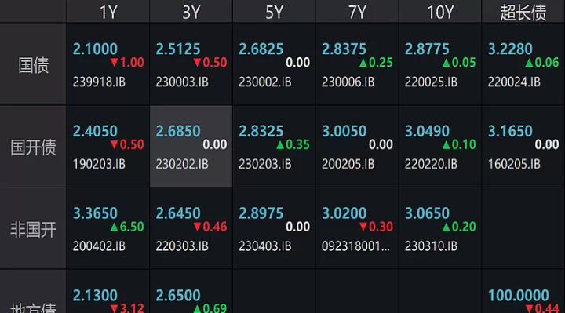Open bond cell 230310.IB
This screenshot has width=565, height=313.
coord(440,228)
